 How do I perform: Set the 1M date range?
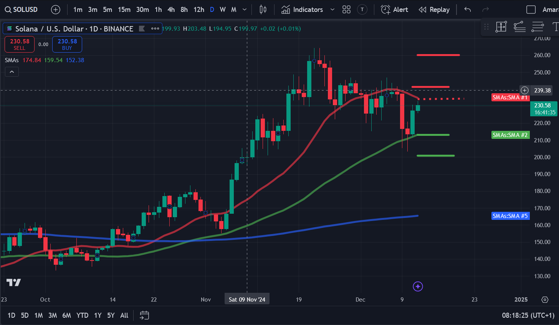[38, 315]
